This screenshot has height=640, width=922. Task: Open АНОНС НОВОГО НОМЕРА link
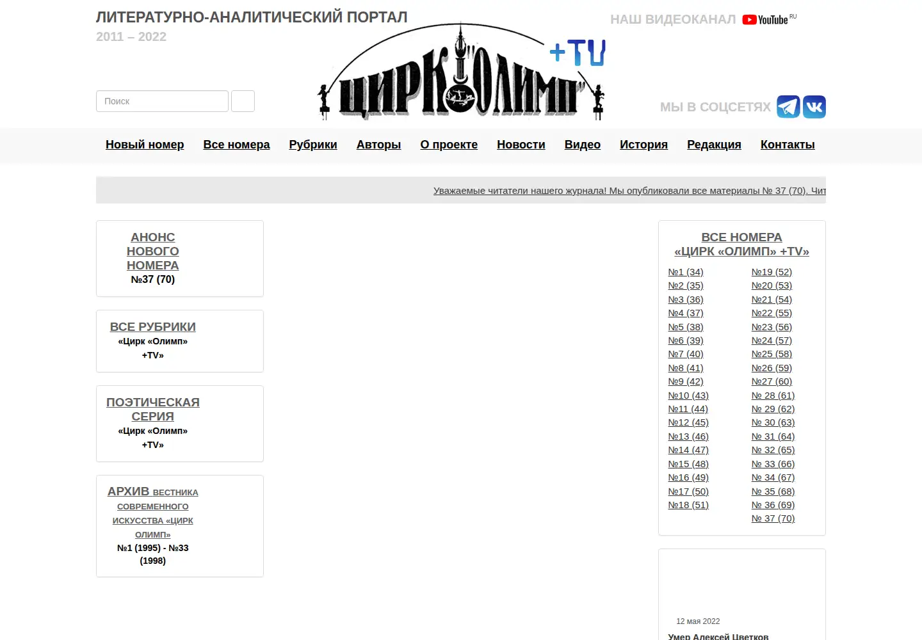click(x=153, y=252)
